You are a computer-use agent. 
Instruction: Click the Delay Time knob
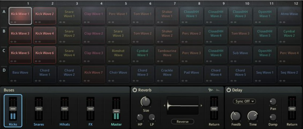(x=252, y=116)
